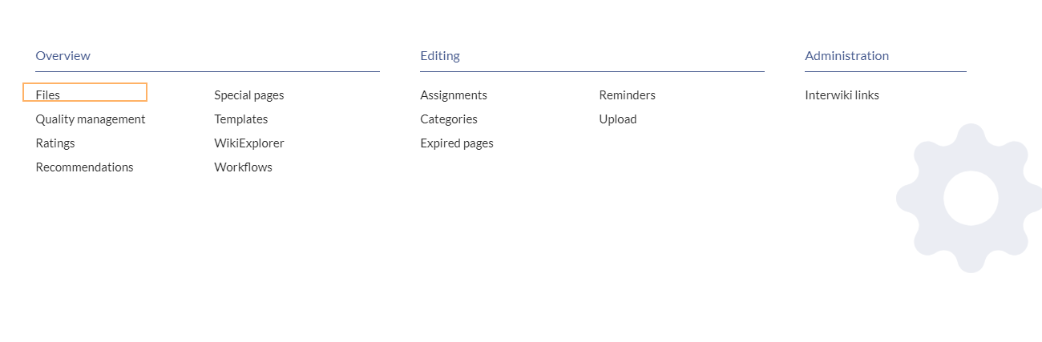Screen dimensions: 1042x342
Task: Launch WikiExplorer from the Overview section
Action: coord(249,143)
